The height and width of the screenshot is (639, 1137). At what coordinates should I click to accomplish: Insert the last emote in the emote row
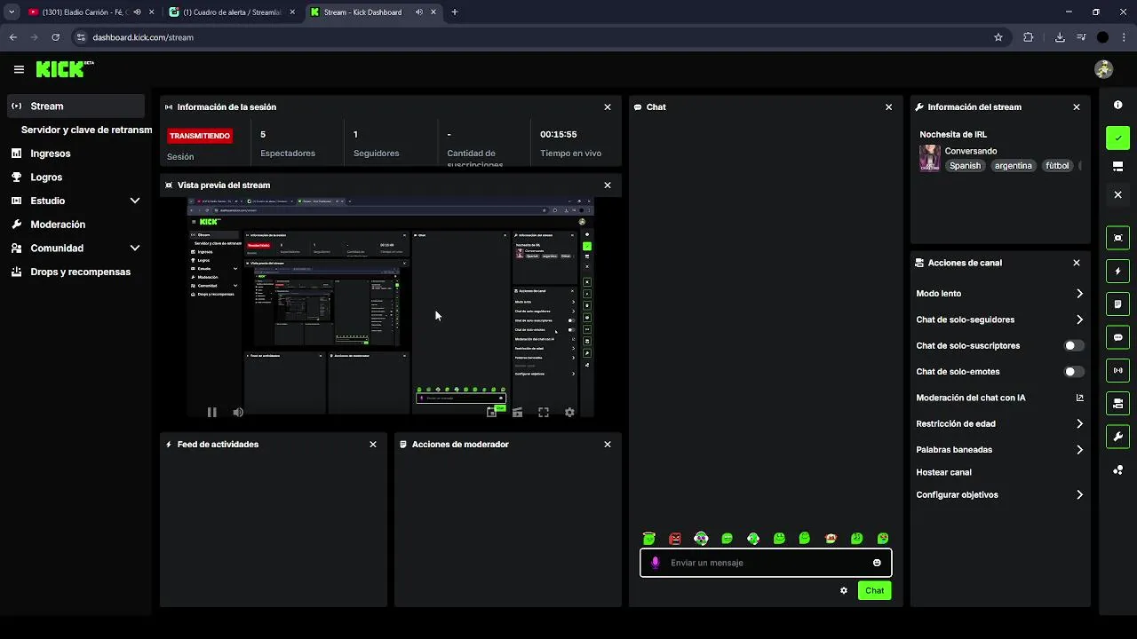click(x=883, y=538)
